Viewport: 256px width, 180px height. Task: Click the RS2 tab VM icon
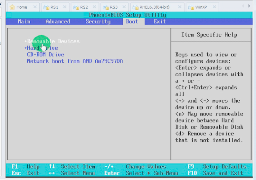click(x=76, y=7)
